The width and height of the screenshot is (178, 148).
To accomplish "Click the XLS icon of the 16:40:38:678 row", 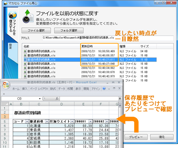I will (25, 72).
